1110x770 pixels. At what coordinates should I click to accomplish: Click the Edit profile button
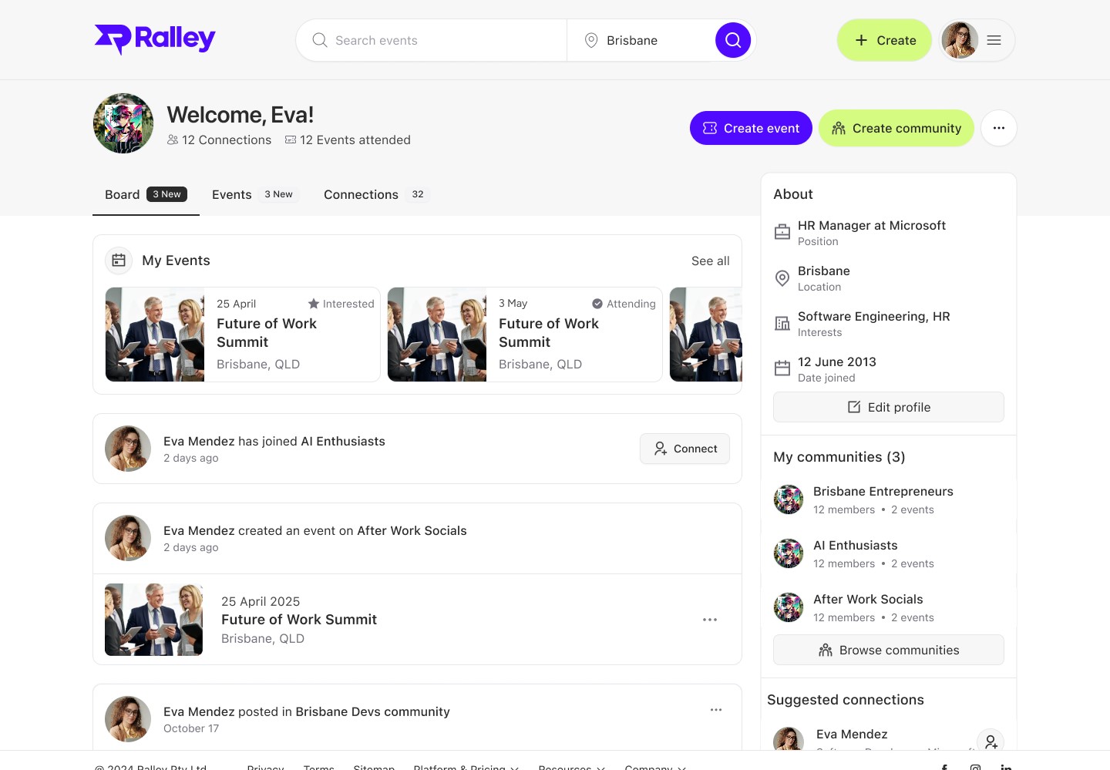point(889,407)
